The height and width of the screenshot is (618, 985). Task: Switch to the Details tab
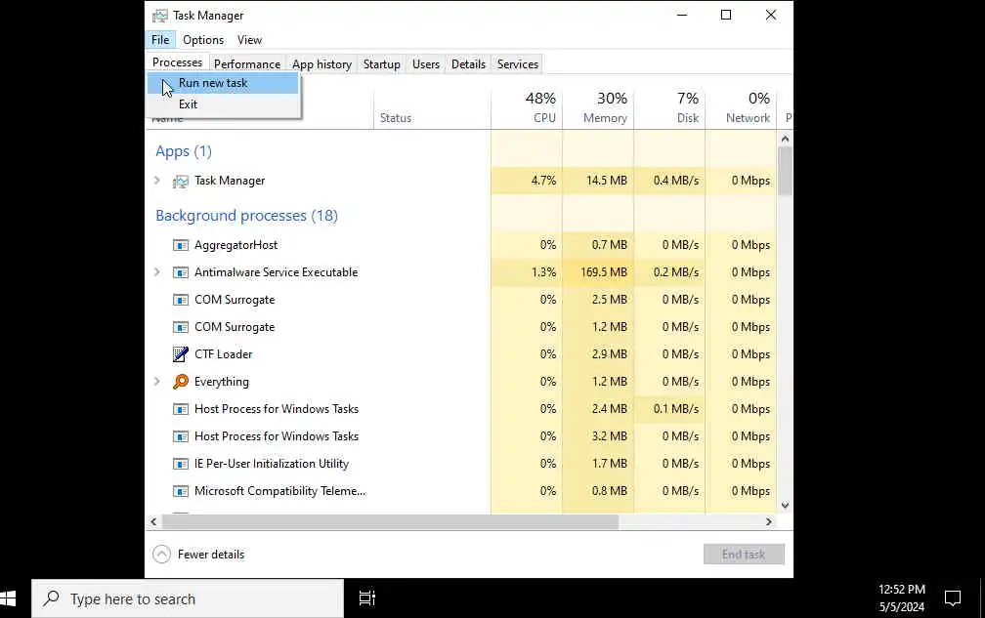(x=468, y=64)
